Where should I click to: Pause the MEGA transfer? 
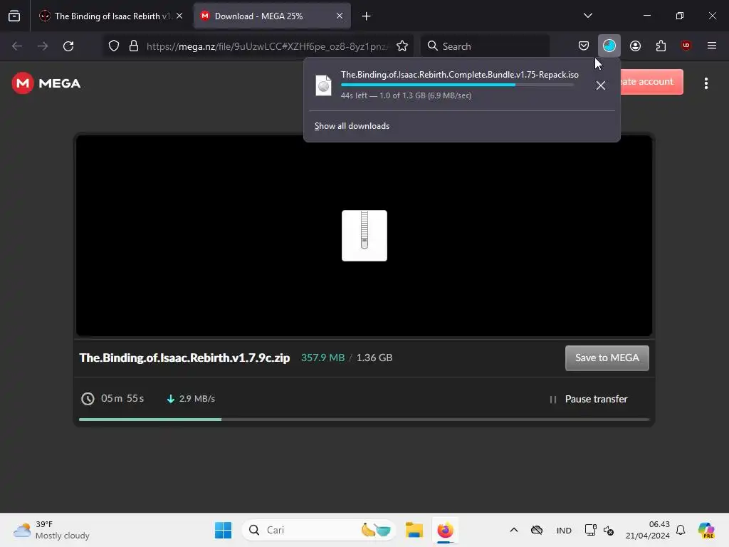click(x=588, y=399)
